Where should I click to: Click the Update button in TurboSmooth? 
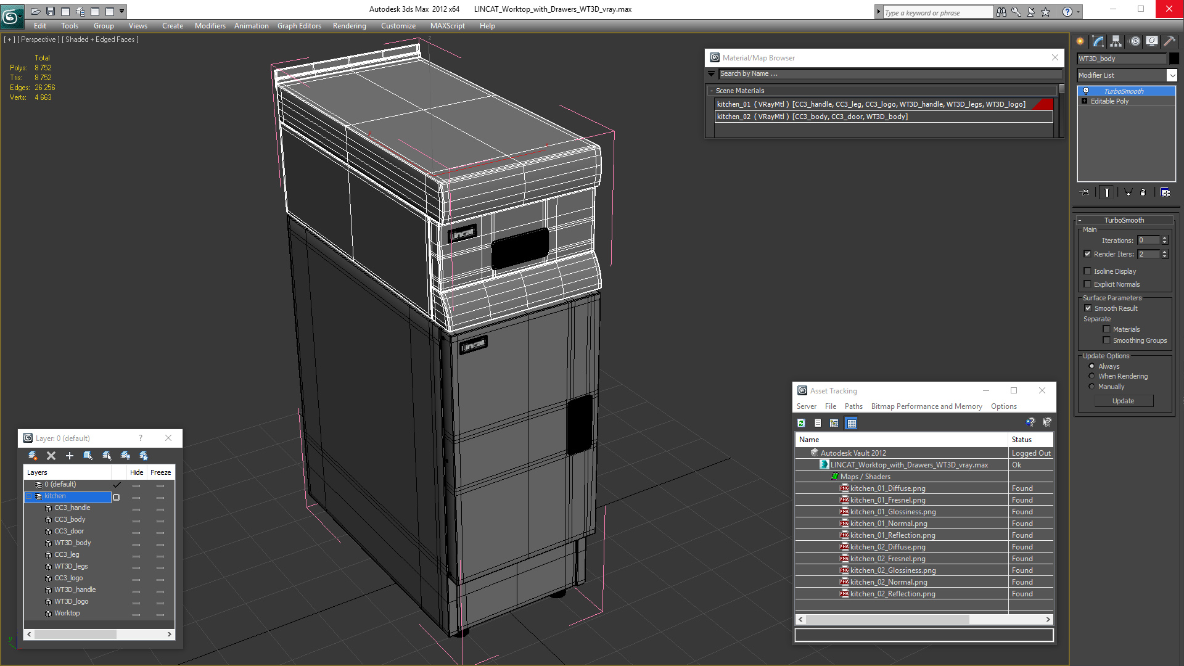[x=1123, y=401]
